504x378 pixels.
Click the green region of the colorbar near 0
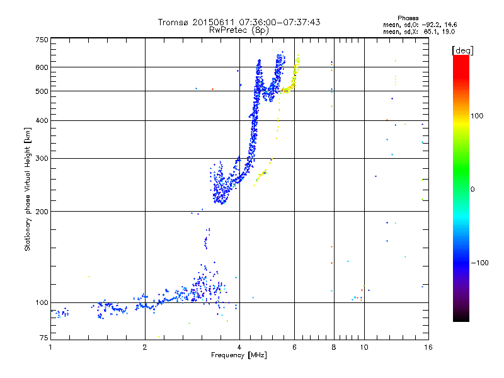pyautogui.click(x=461, y=183)
